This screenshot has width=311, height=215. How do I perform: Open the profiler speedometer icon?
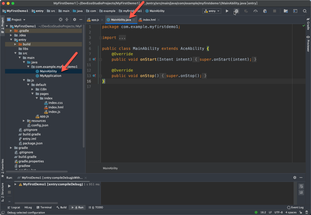[x=255, y=11]
